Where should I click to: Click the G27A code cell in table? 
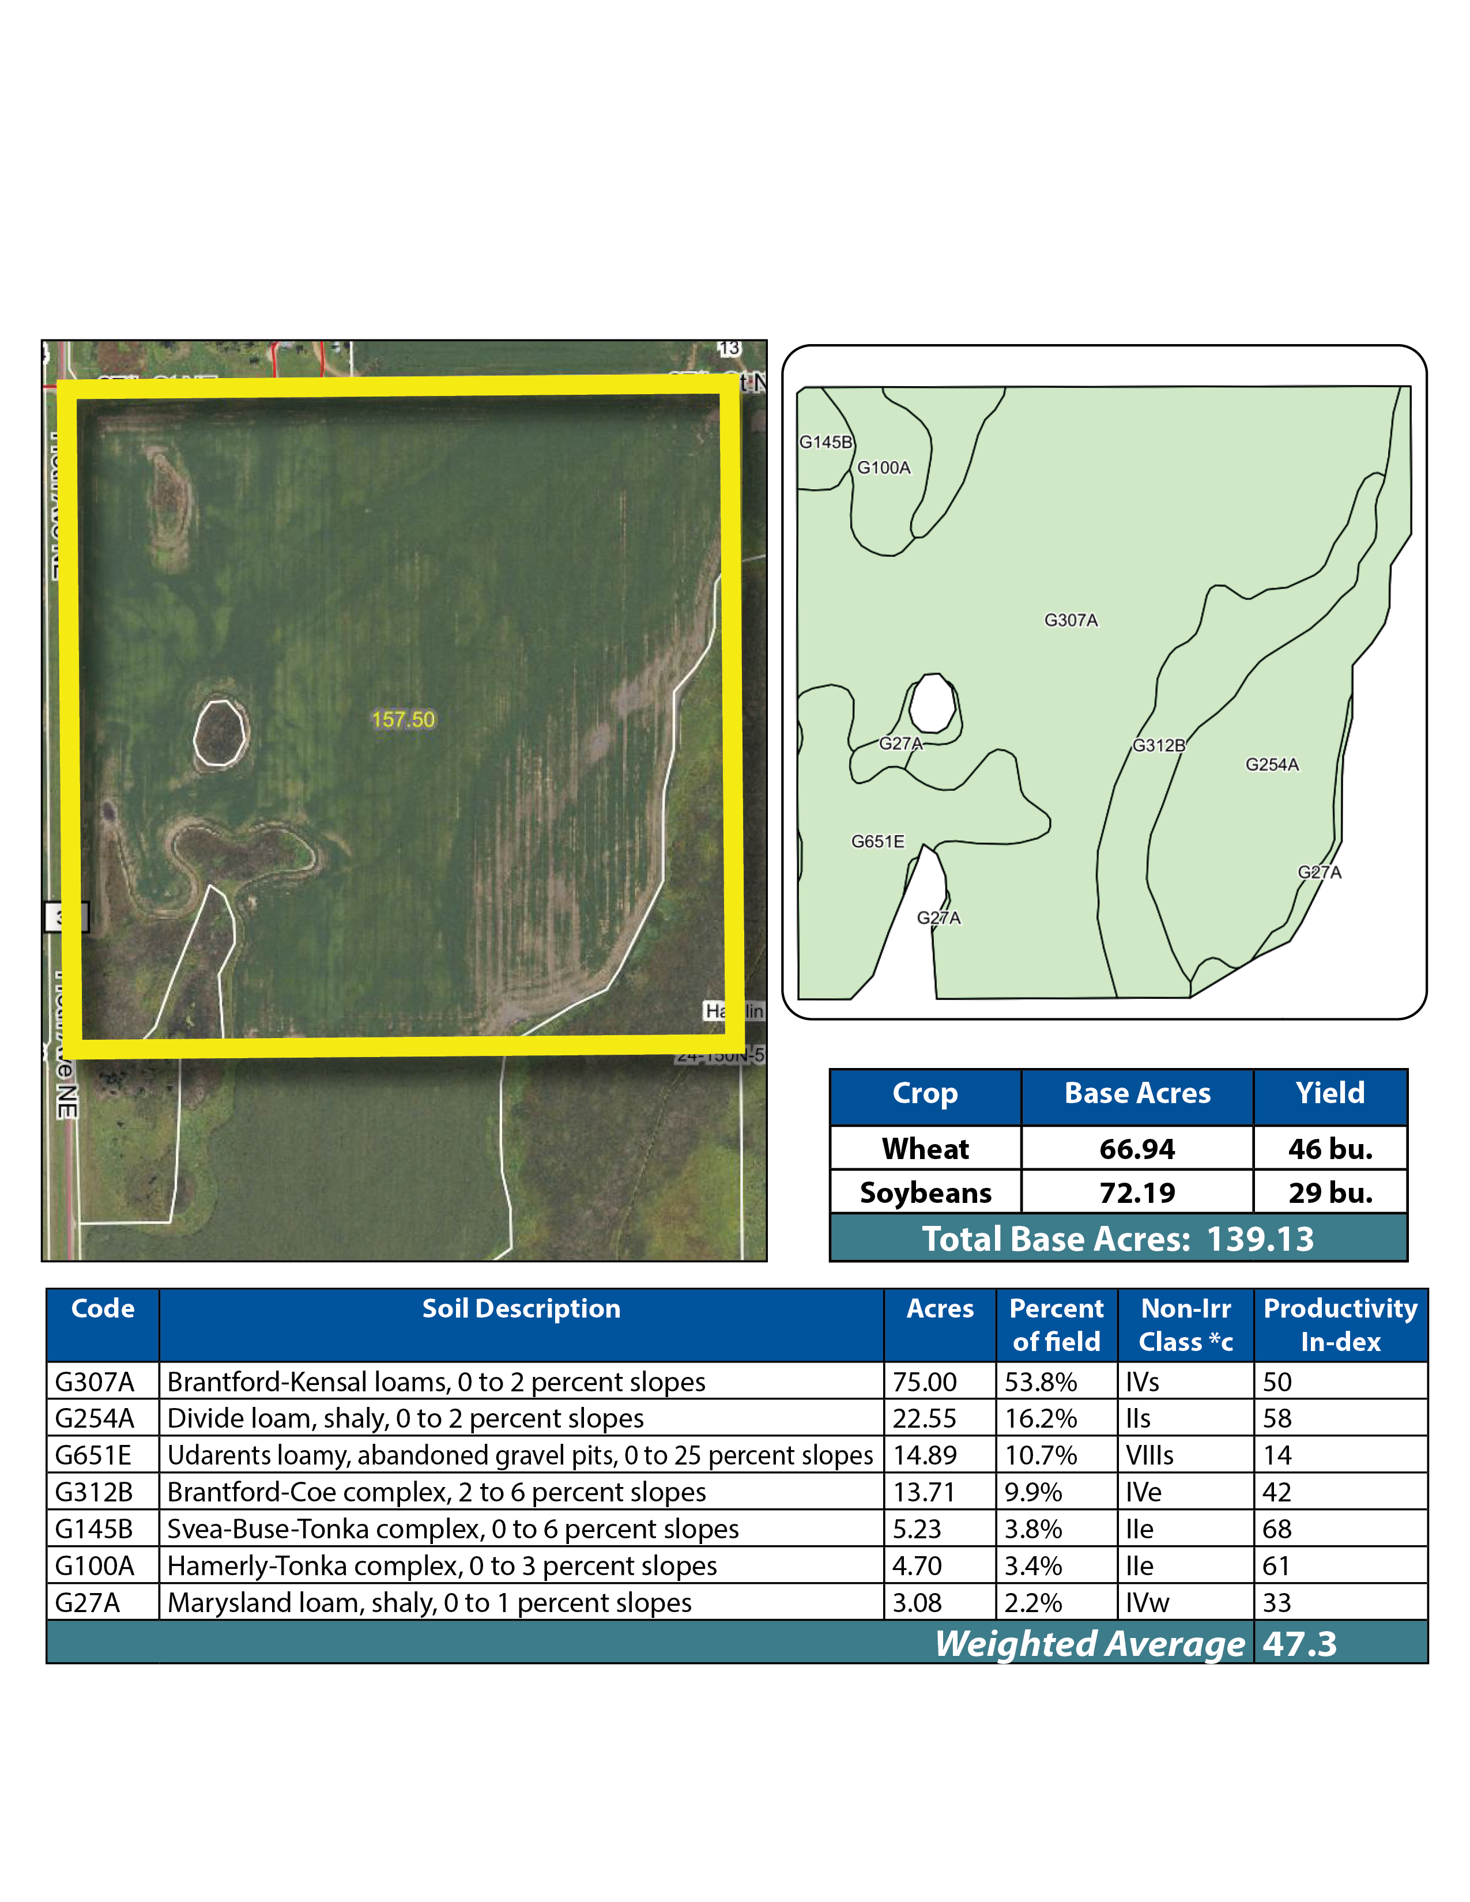[x=88, y=1602]
